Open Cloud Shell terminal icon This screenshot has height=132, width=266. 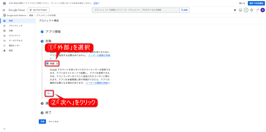coord(241,10)
